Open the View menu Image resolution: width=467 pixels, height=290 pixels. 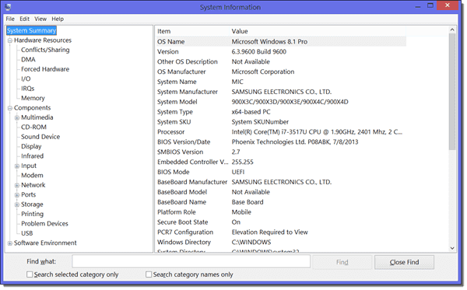(40, 19)
